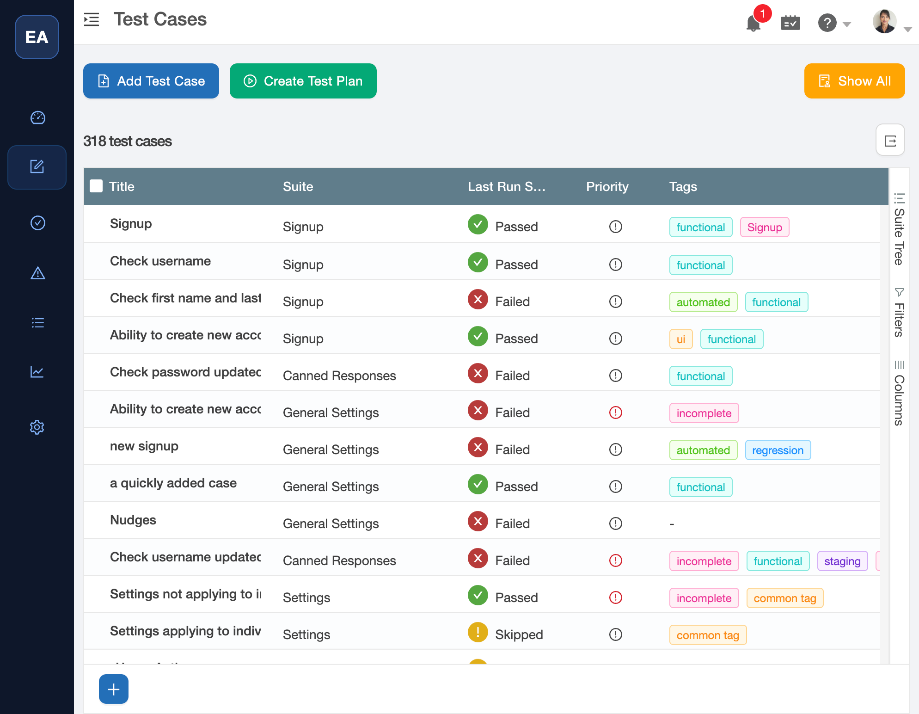Collapse the sidebar with the hamburger icon
Image resolution: width=919 pixels, height=714 pixels.
[92, 20]
